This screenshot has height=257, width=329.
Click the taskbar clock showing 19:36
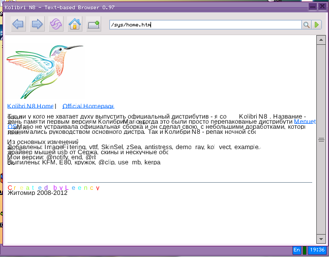317,250
